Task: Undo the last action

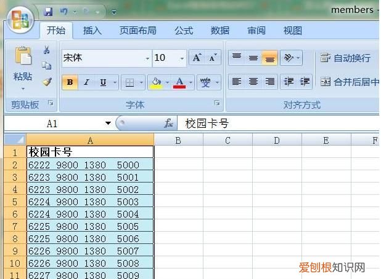Action: pos(64,12)
